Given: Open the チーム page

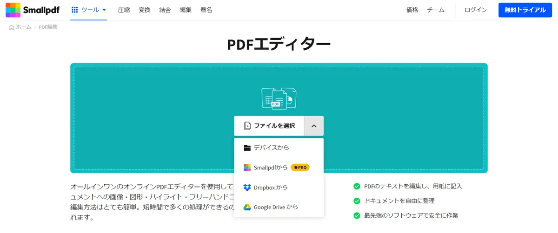Looking at the screenshot, I should [436, 10].
